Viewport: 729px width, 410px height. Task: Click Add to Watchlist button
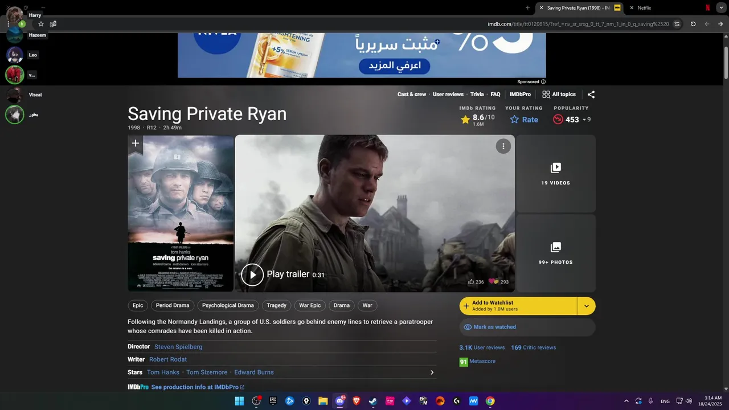click(x=518, y=306)
